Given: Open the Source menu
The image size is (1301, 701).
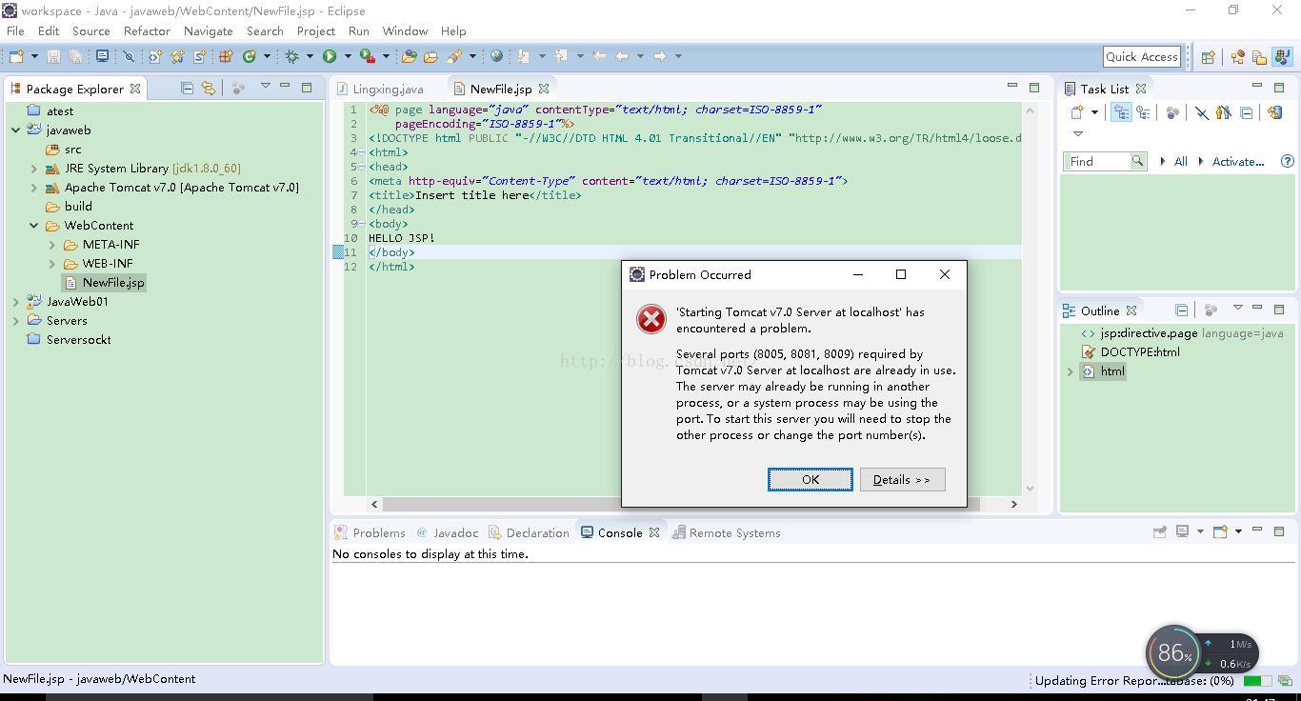Looking at the screenshot, I should pos(91,30).
